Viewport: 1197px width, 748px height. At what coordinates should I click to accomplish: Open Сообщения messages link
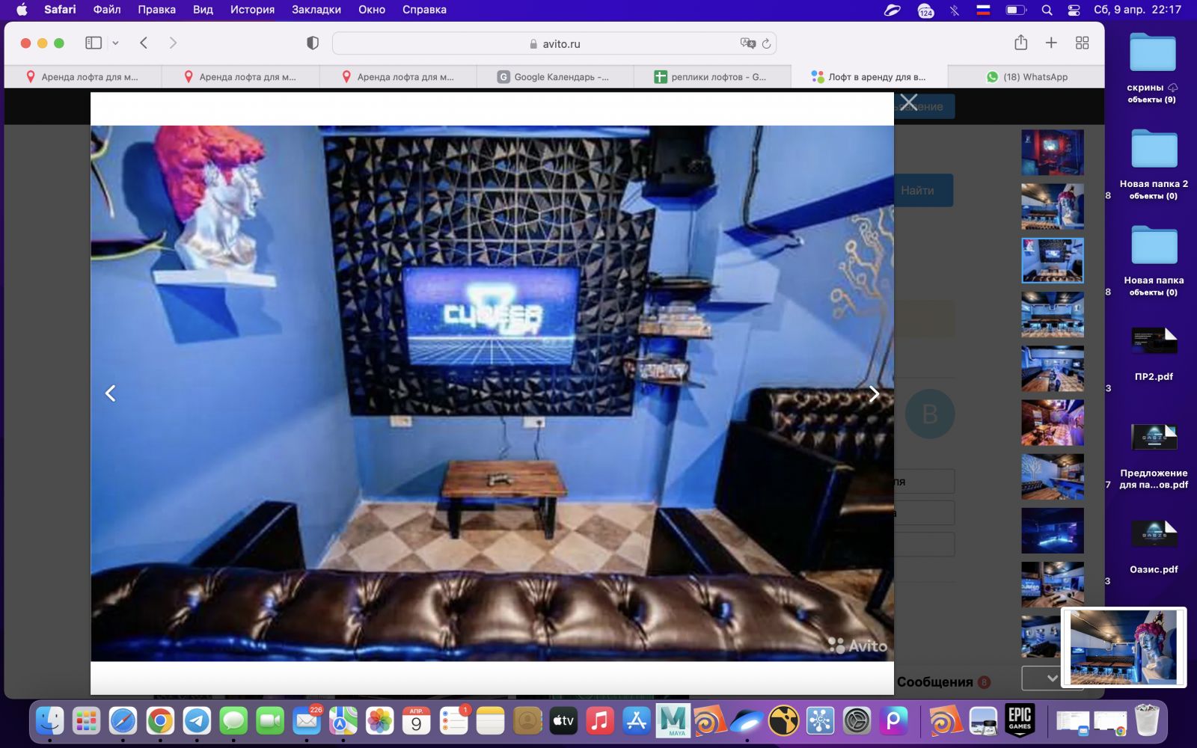(x=935, y=682)
